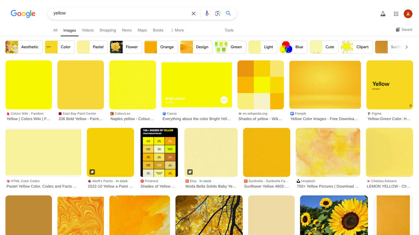Select the Light suggestion chip

click(263, 47)
